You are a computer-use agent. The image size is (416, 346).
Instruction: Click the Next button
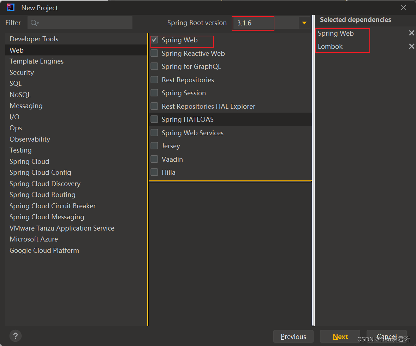340,336
